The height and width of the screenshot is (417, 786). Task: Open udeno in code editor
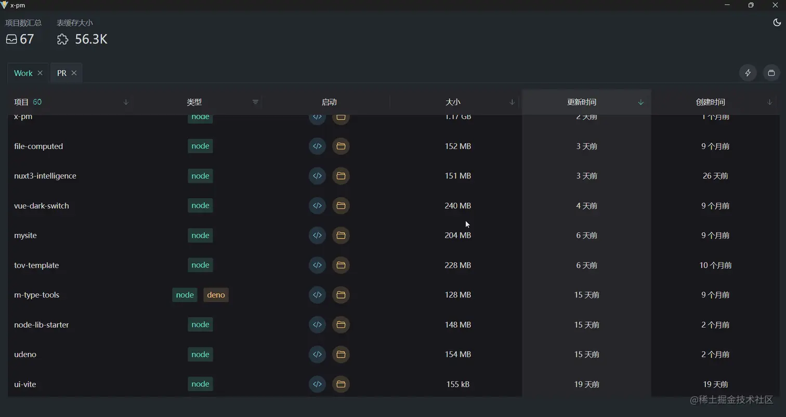(317, 354)
